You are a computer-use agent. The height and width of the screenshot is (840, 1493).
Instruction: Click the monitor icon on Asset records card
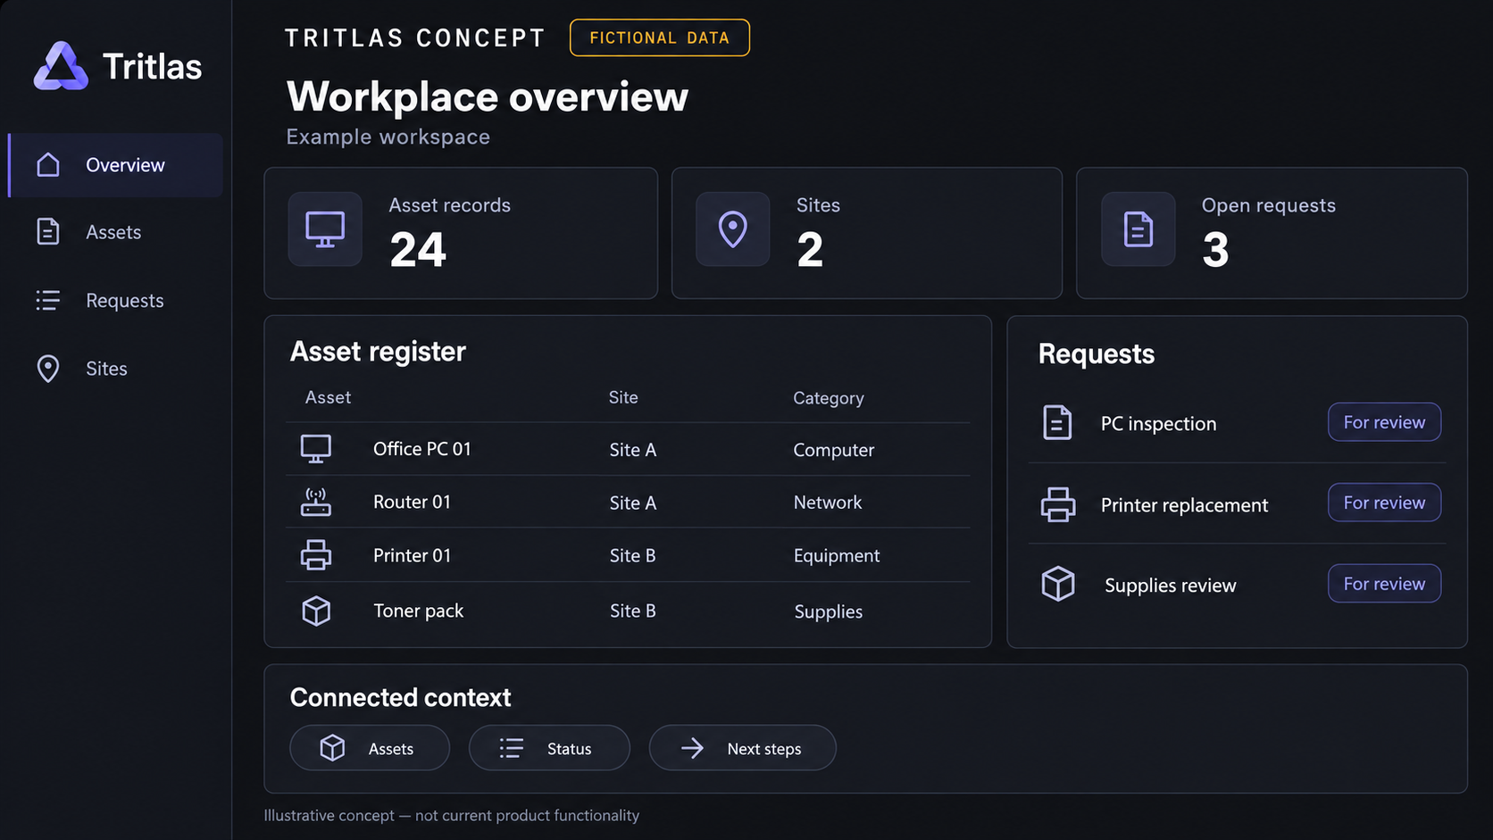pyautogui.click(x=325, y=229)
